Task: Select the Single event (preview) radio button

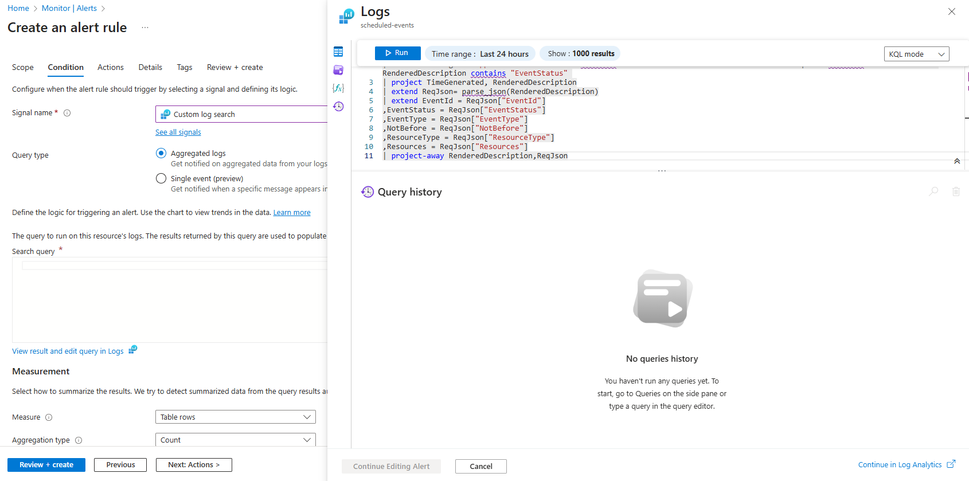Action: (x=161, y=178)
